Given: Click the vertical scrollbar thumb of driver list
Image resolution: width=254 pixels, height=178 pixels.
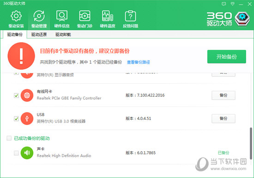Looking at the screenshot, I should click(251, 143).
